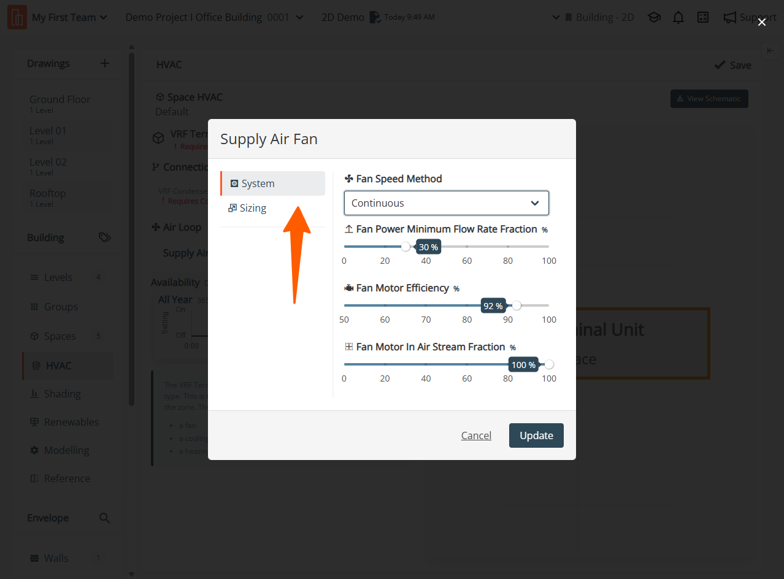This screenshot has height=579, width=784.
Task: Click the Support megaphone icon
Action: [x=729, y=18]
